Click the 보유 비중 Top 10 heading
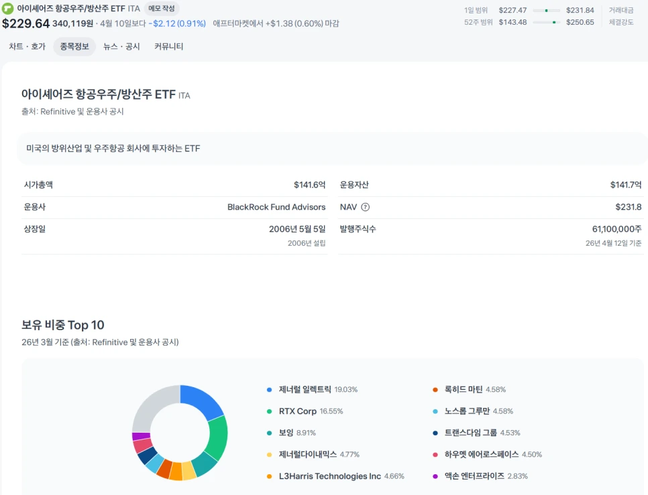Screen dimensions: 648x495 [63, 325]
